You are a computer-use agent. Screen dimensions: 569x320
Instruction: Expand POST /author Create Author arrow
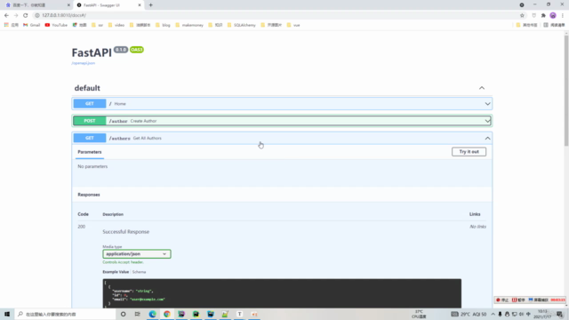pos(487,121)
